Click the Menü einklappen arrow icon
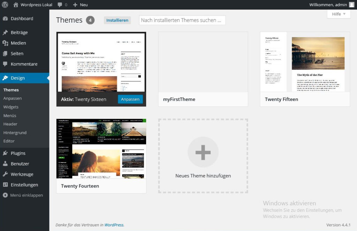357x231 pixels. [x=5, y=195]
